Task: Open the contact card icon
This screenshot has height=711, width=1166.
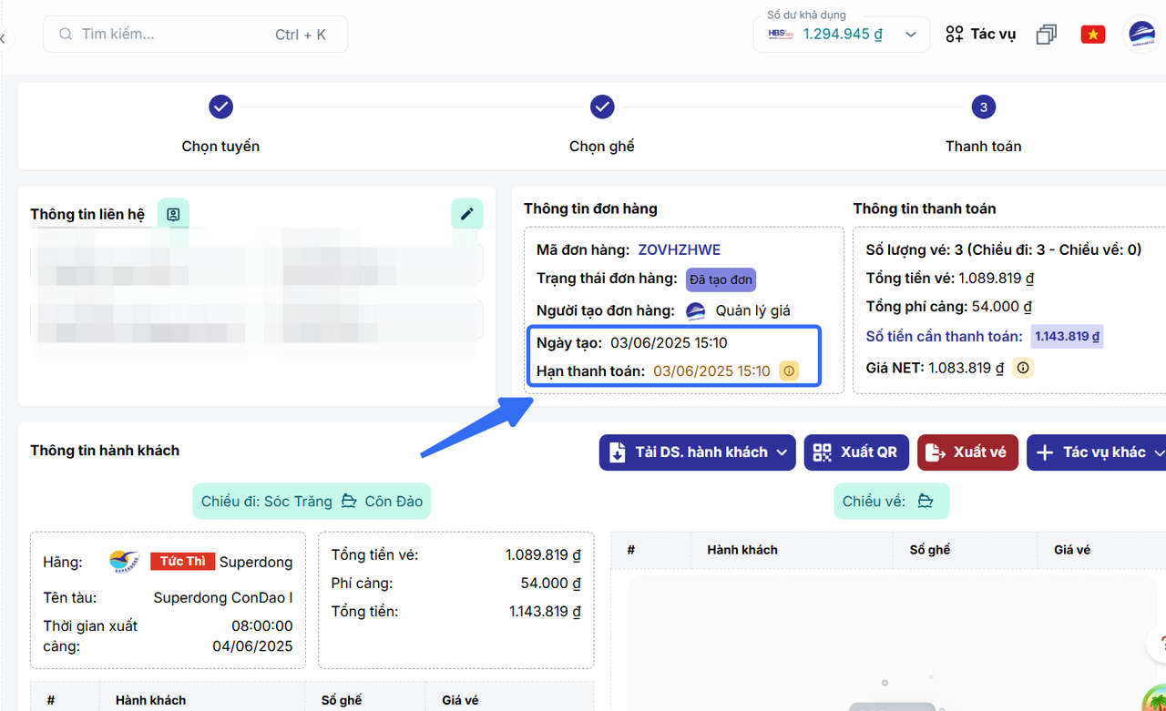Action: 173,214
